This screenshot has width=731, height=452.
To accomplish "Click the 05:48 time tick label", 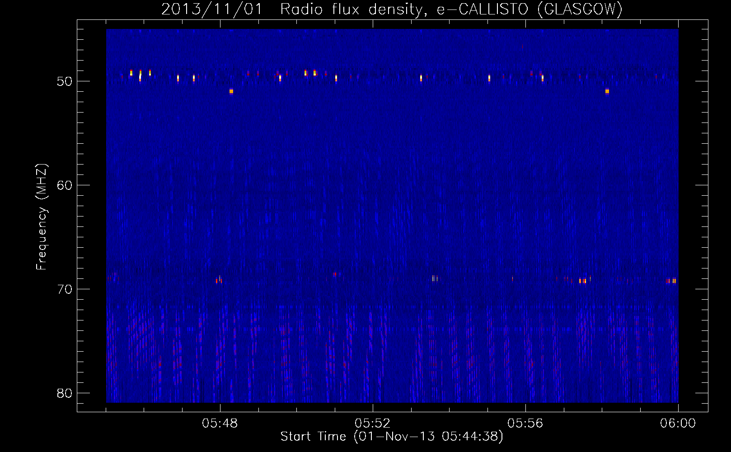I will (220, 424).
